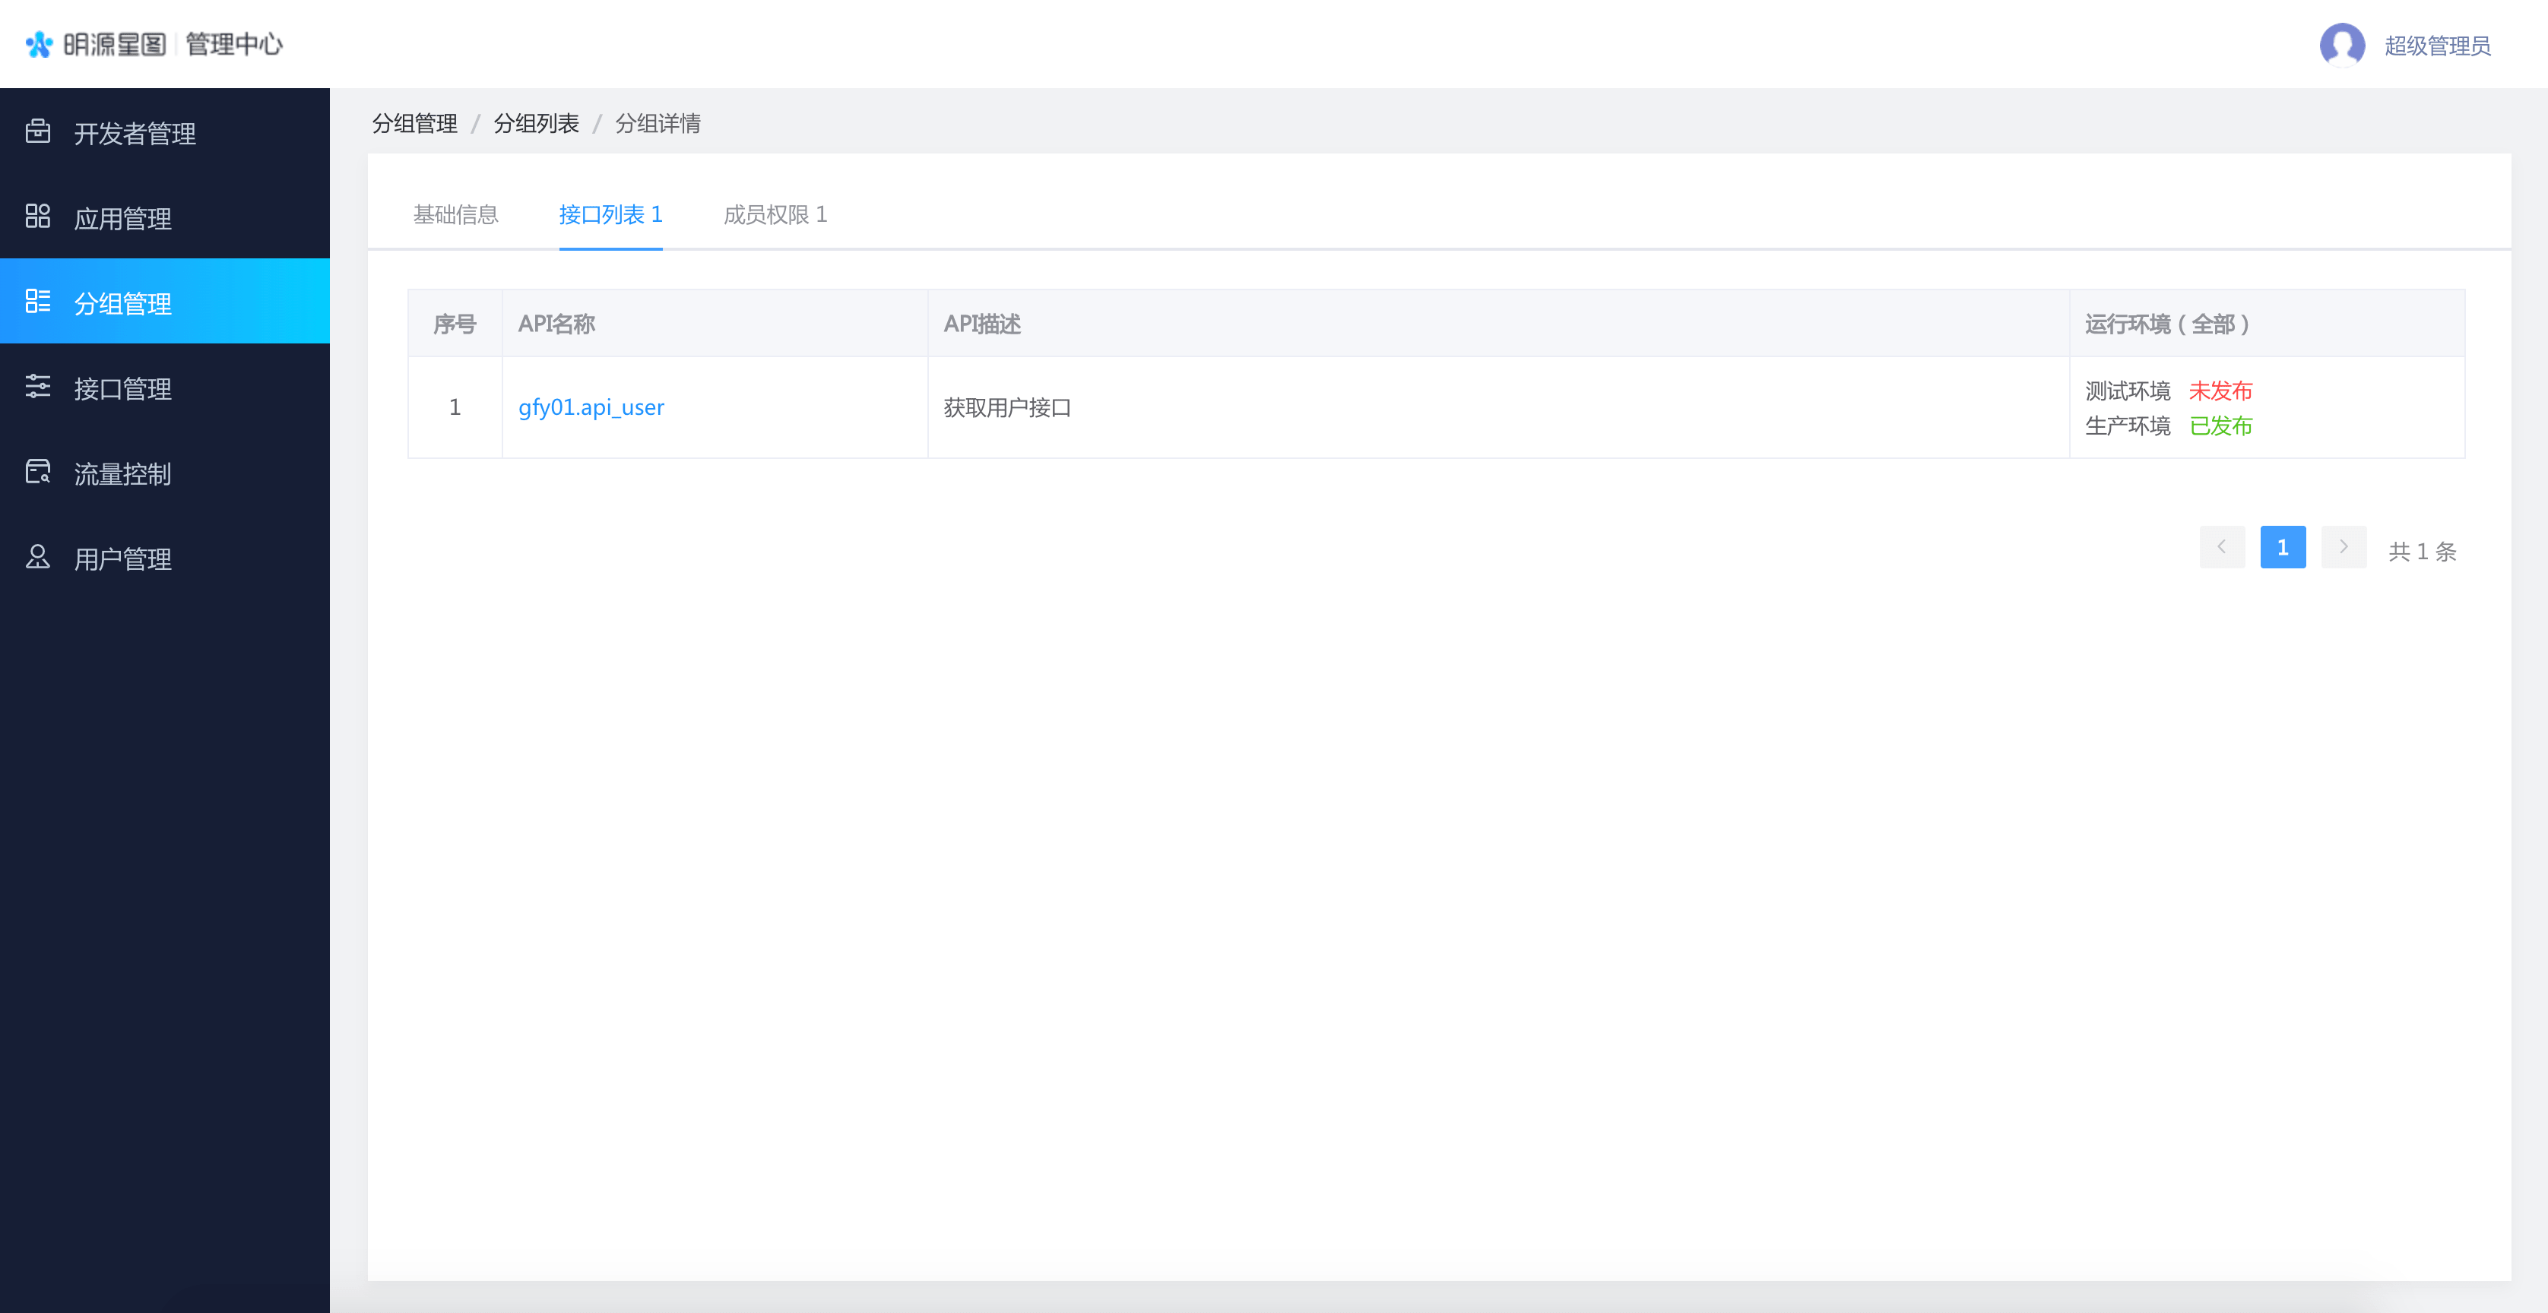This screenshot has width=2548, height=1313.
Task: Click the developer management briefcase icon
Action: (x=37, y=131)
